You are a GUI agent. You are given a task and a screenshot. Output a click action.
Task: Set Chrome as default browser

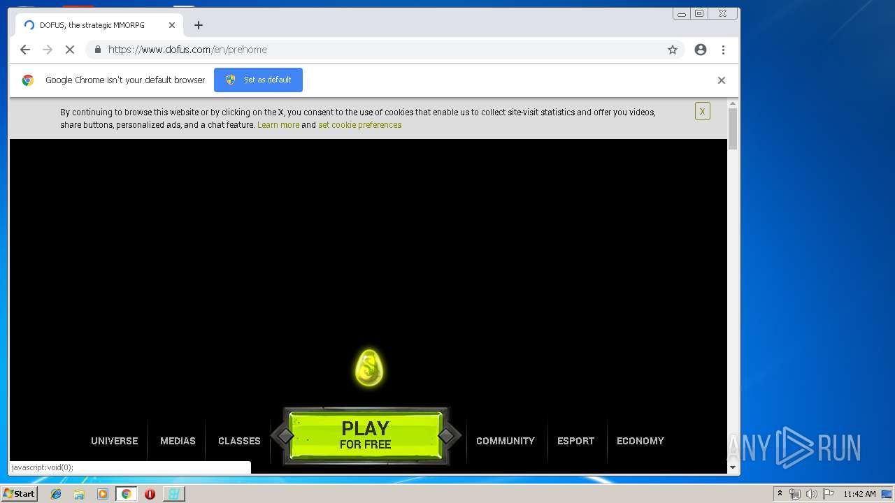258,80
